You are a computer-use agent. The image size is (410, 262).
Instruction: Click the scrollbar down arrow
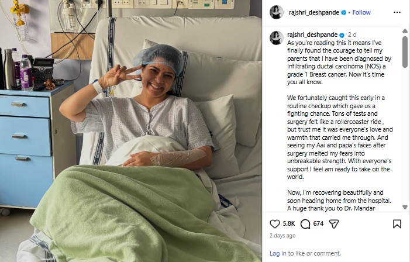405,207
